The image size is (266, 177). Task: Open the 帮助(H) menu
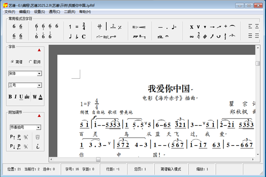coord(85,12)
